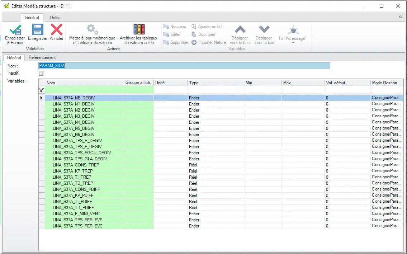The image size is (407, 254).
Task: Click the Enregistrer & Fermer icon
Action: coord(15,30)
